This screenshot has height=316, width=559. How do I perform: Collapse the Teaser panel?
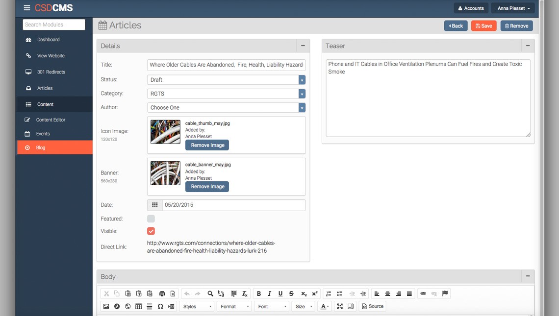point(528,46)
